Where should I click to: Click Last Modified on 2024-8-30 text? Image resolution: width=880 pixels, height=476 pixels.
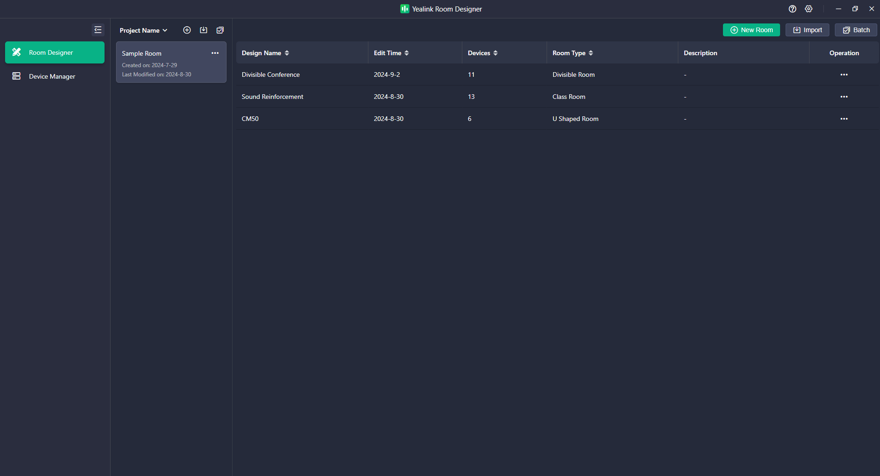157,75
